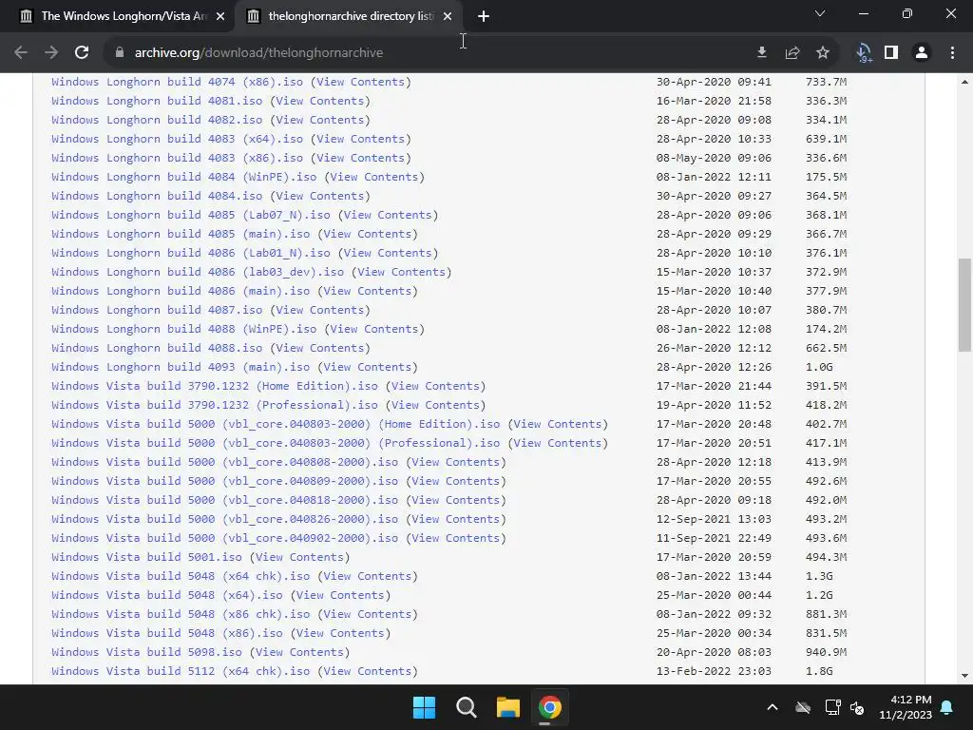Download Windows Longhorn build 4081.iso
973x730 pixels.
pos(157,101)
